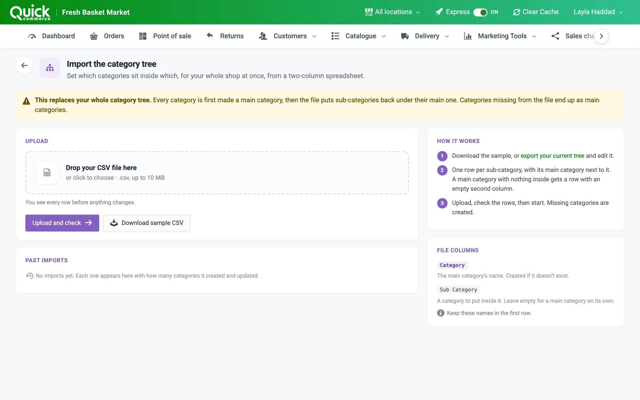
Task: Click the warning triangle icon
Action: point(26,101)
